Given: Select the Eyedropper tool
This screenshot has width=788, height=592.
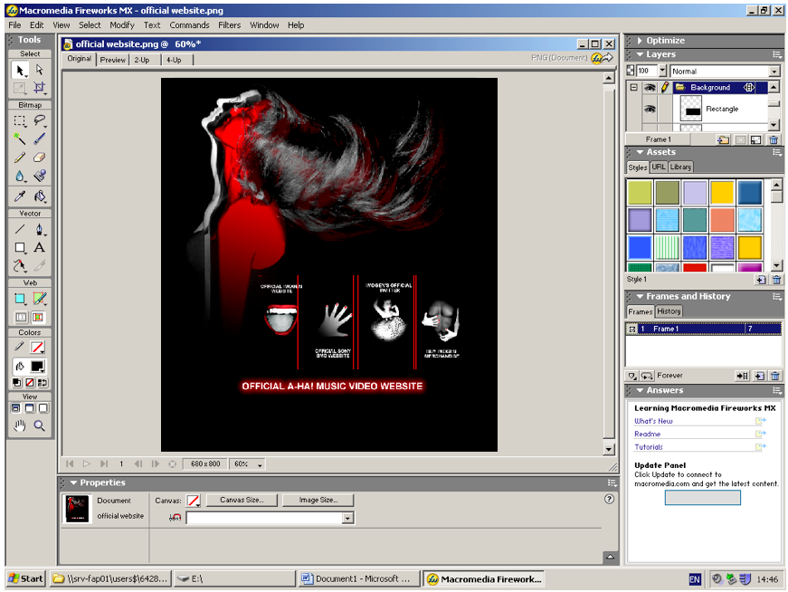Looking at the screenshot, I should (x=20, y=196).
